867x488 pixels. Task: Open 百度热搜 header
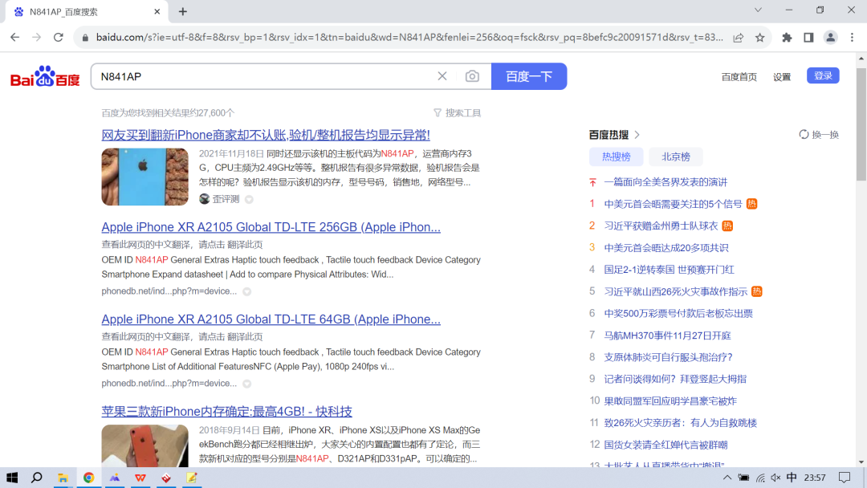(614, 135)
